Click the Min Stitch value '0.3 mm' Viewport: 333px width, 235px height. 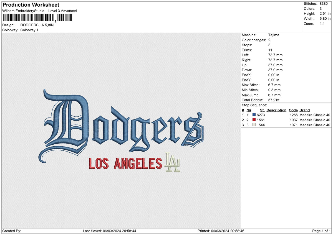click(x=274, y=90)
